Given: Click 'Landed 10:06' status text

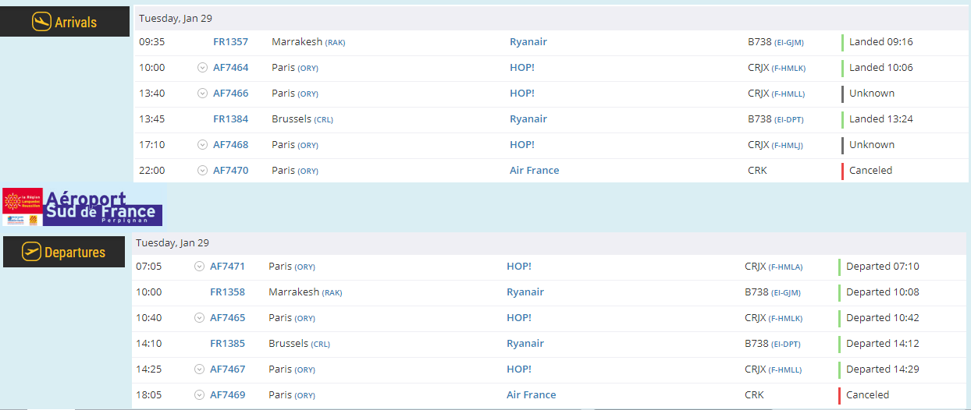Looking at the screenshot, I should tap(880, 68).
